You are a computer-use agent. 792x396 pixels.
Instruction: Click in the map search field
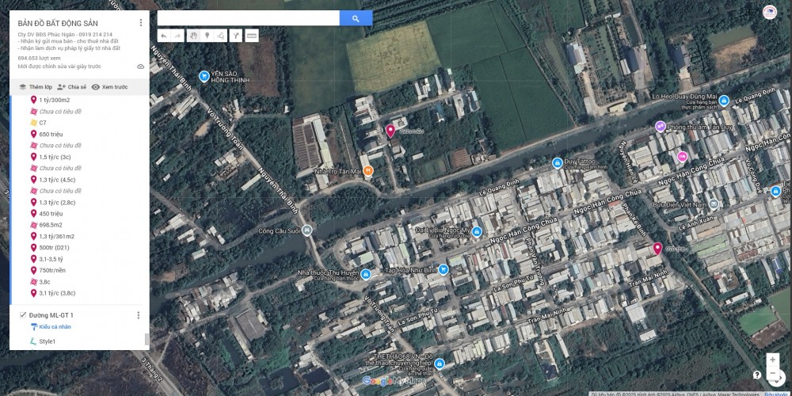(248, 18)
